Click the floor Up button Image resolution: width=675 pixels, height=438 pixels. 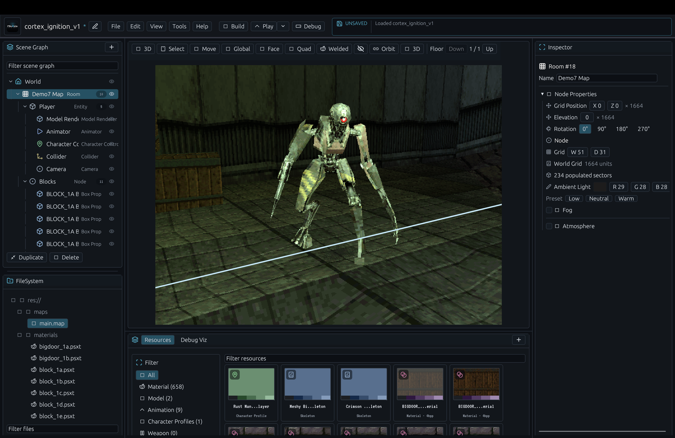(489, 48)
